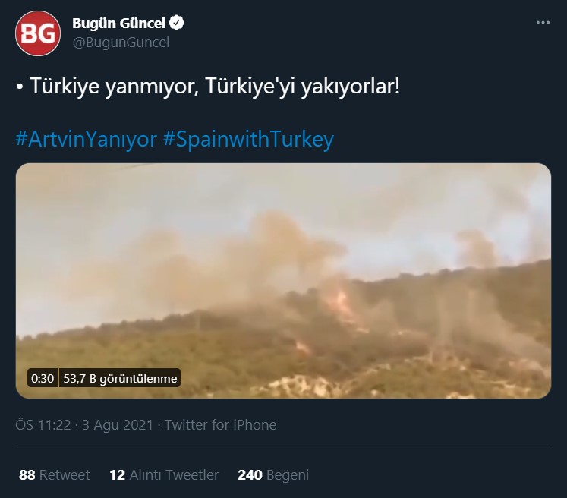Click the verified badge next to Bugün Güncel
The width and height of the screenshot is (567, 498).
pos(177,23)
